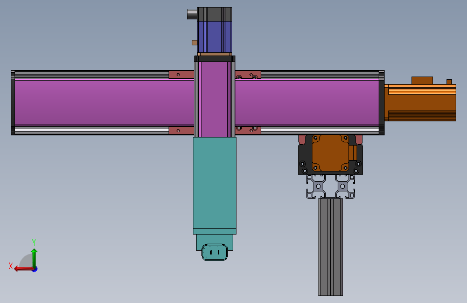Select the lower-right red-brown bracket
The height and width of the screenshot is (303, 467).
(248, 130)
